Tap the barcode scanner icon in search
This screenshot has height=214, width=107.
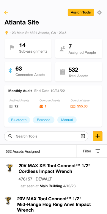tap(83, 136)
